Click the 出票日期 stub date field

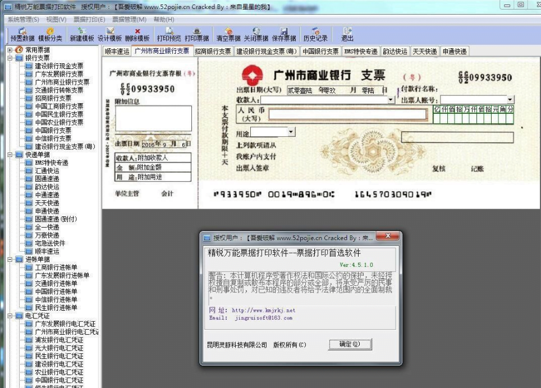pyautogui.click(x=164, y=145)
